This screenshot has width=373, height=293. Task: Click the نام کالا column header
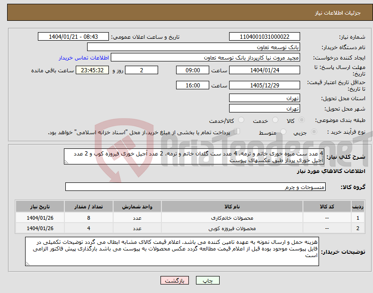[232, 207]
